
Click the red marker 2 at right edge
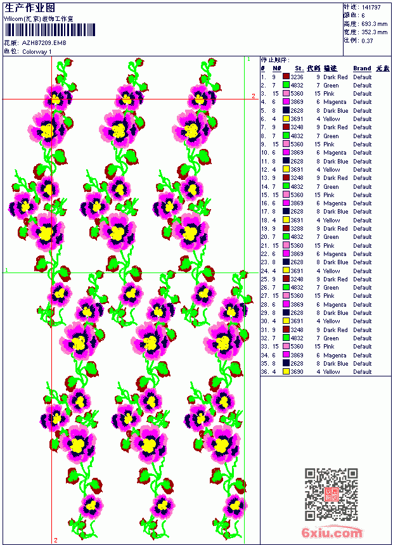(x=254, y=96)
